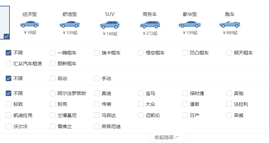Choose the 豪华型 car icon
This screenshot has height=143, width=269.
click(190, 24)
